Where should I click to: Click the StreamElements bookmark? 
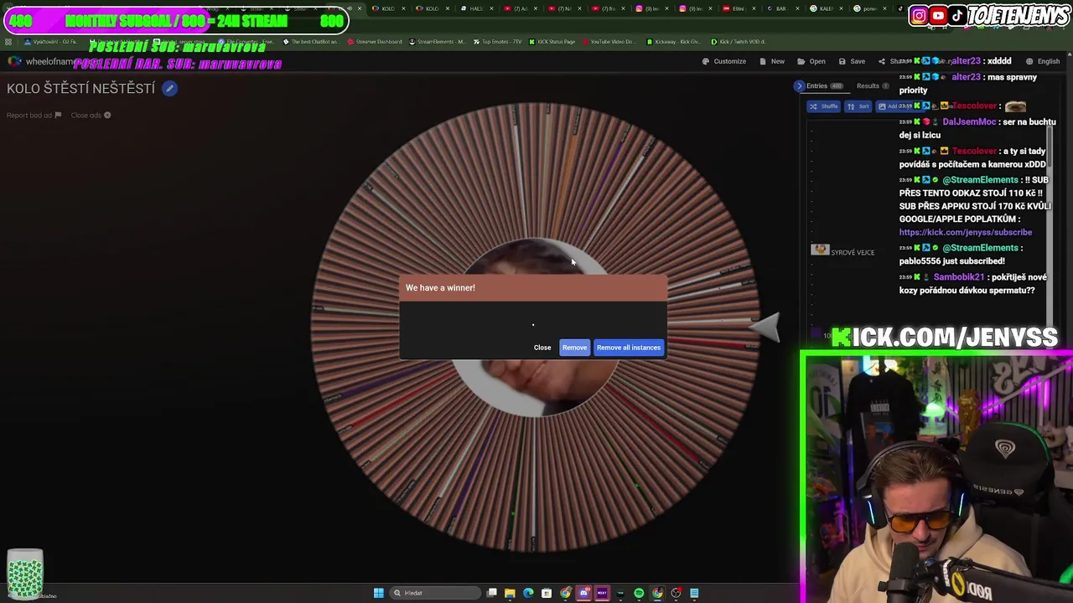[x=437, y=41]
